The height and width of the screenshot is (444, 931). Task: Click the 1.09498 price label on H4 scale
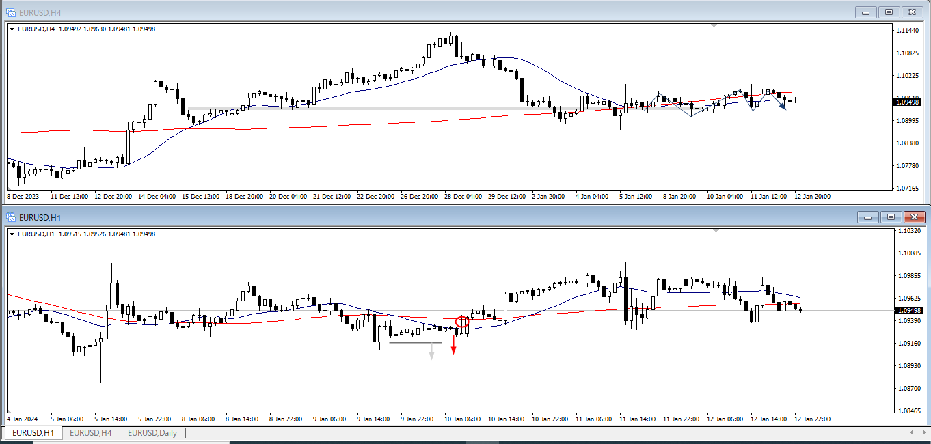908,102
